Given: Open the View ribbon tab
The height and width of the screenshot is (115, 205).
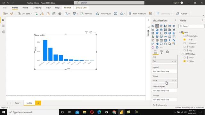Looking at the screenshot, I should [48, 8].
